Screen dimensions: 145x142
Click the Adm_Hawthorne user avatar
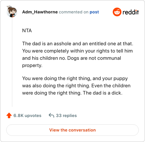12,12
